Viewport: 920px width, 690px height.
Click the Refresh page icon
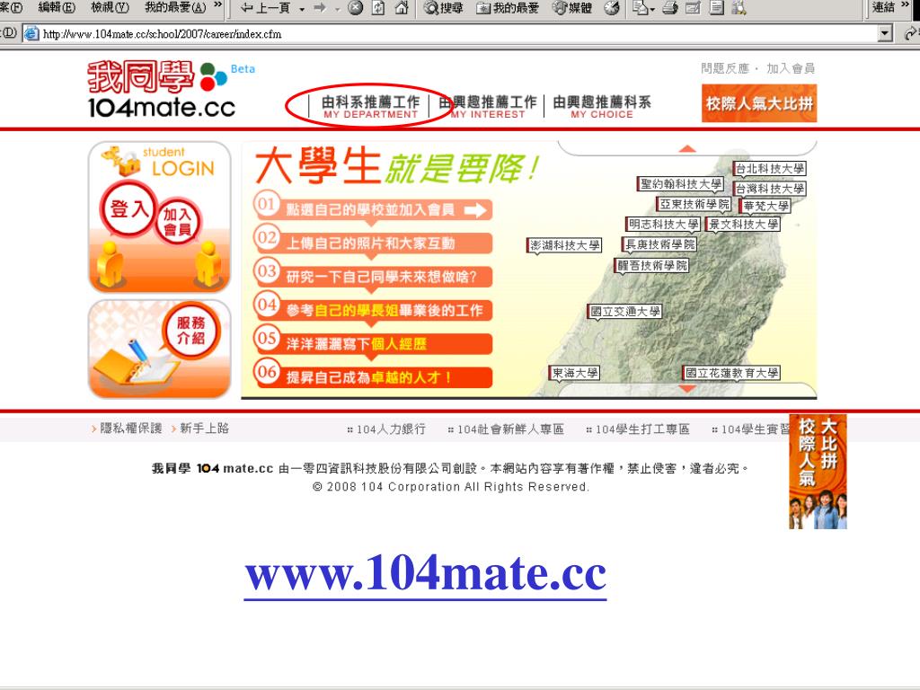click(378, 7)
